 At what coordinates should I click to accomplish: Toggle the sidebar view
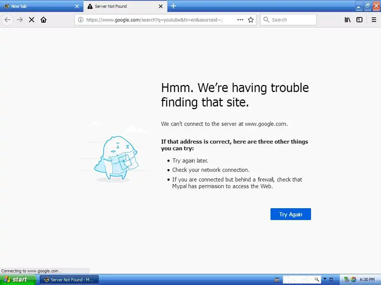(359, 20)
